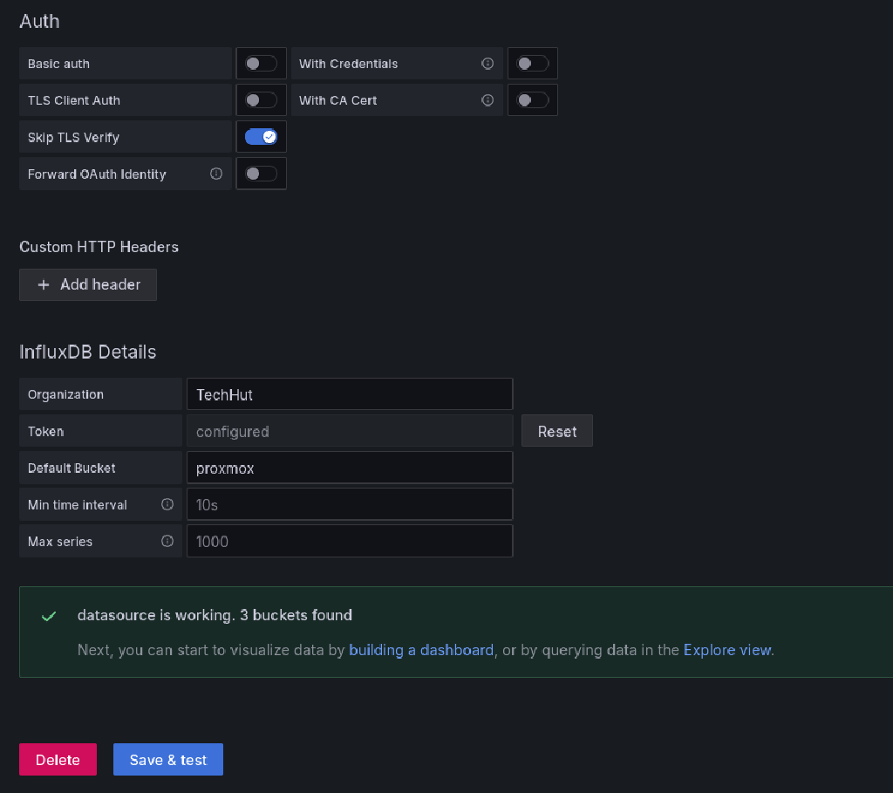The image size is (893, 793).
Task: Click the Save & test button
Action: (167, 759)
